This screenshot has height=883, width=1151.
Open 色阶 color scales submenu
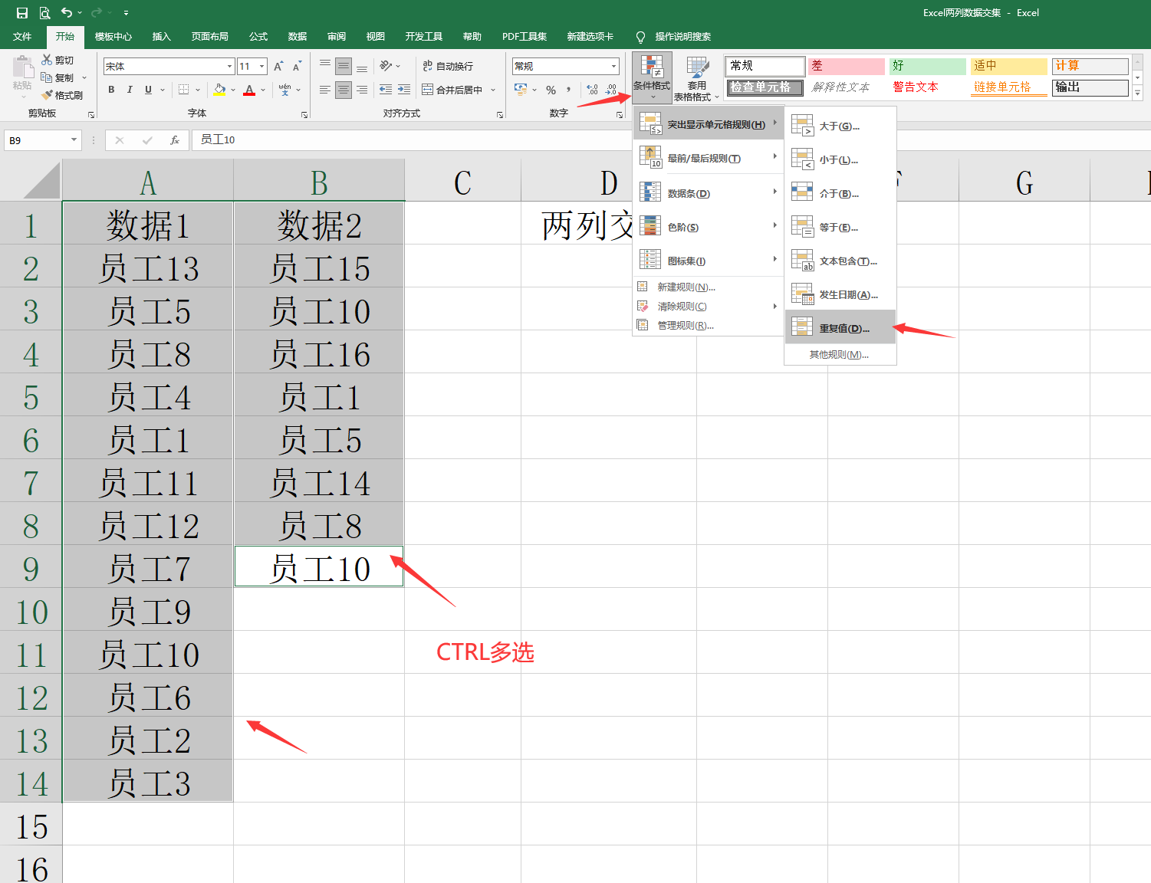[709, 227]
